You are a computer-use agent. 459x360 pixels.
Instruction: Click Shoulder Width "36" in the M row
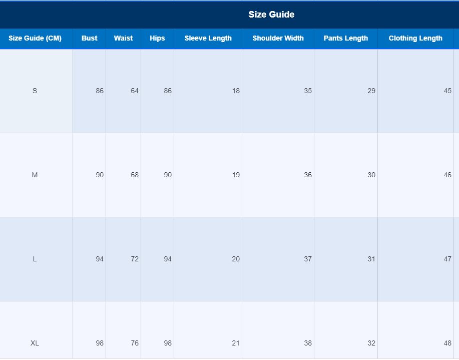point(308,175)
